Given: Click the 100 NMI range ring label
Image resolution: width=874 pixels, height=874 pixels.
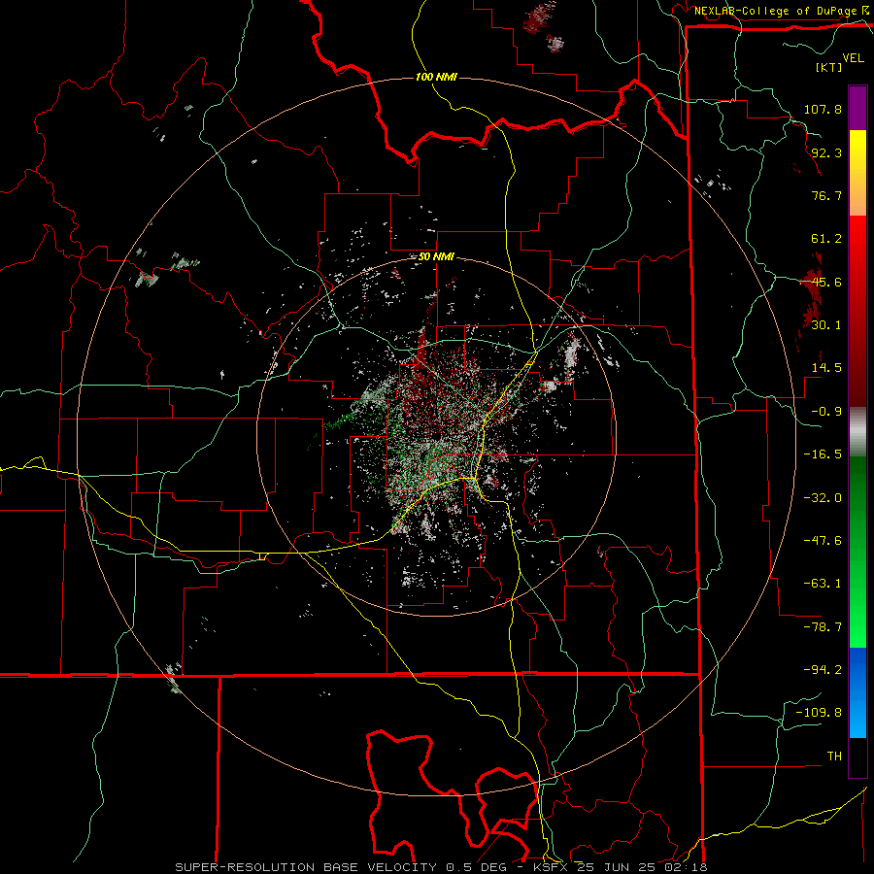Looking at the screenshot, I should tap(436, 77).
